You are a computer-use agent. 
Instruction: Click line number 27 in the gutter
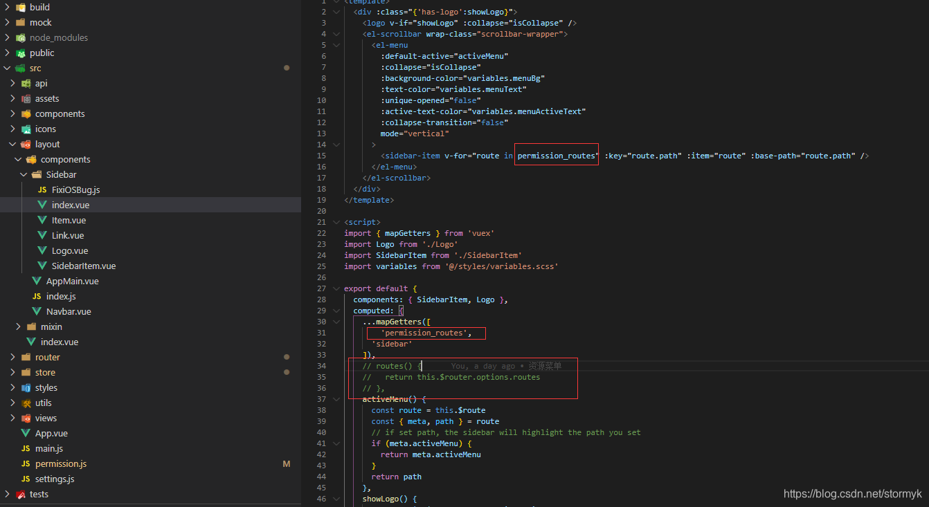pyautogui.click(x=321, y=288)
